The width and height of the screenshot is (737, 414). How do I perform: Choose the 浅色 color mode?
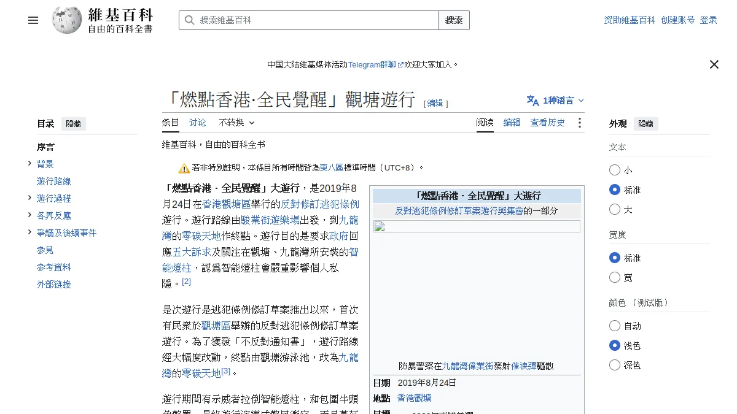[x=615, y=345]
